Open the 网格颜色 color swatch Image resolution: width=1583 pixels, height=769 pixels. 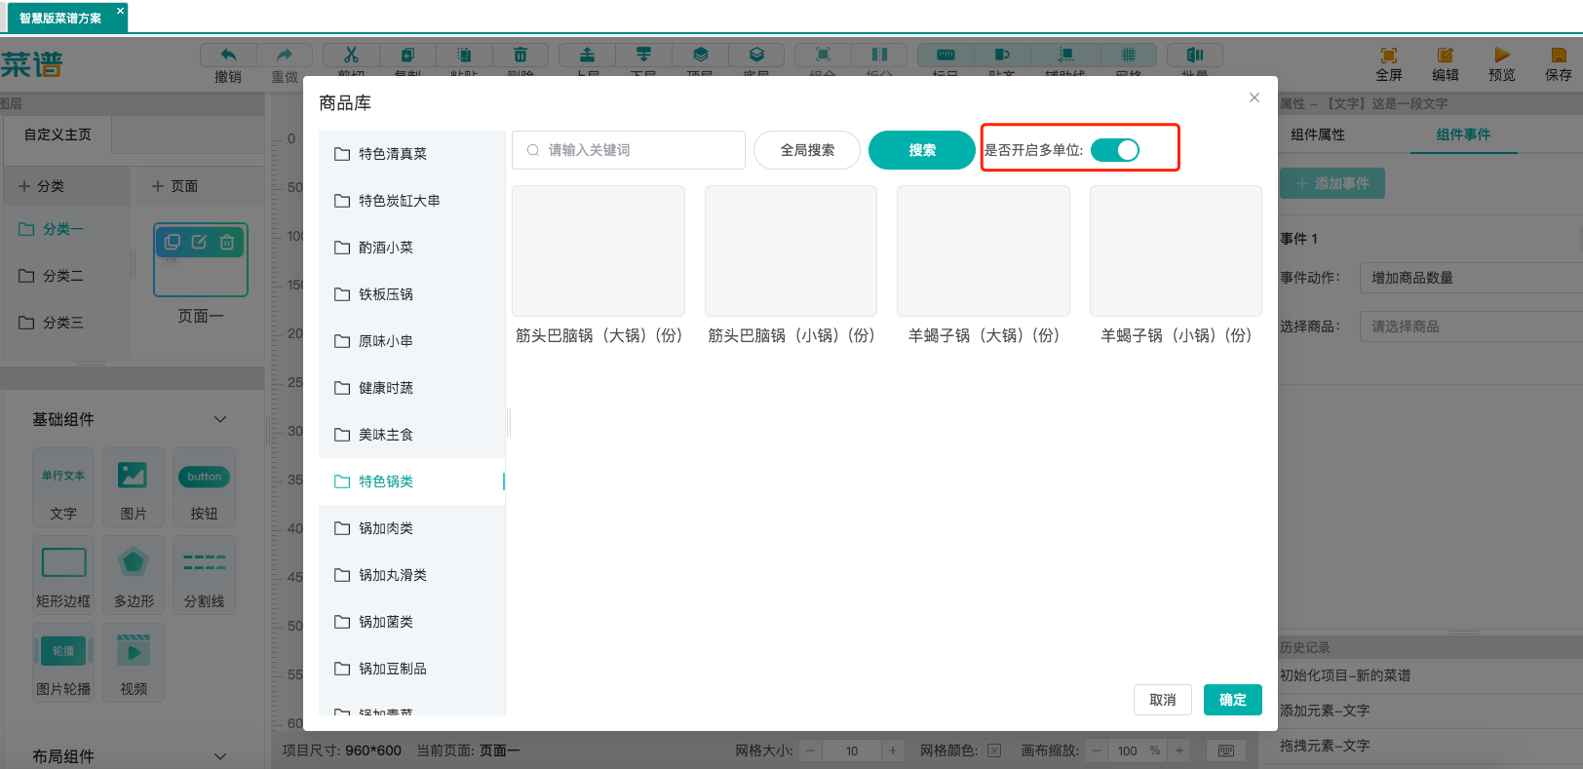coord(994,750)
